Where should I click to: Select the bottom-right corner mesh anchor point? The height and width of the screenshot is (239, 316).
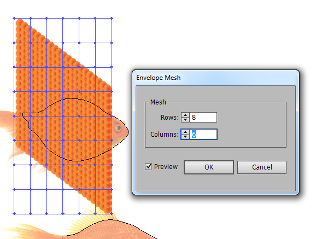click(112, 214)
